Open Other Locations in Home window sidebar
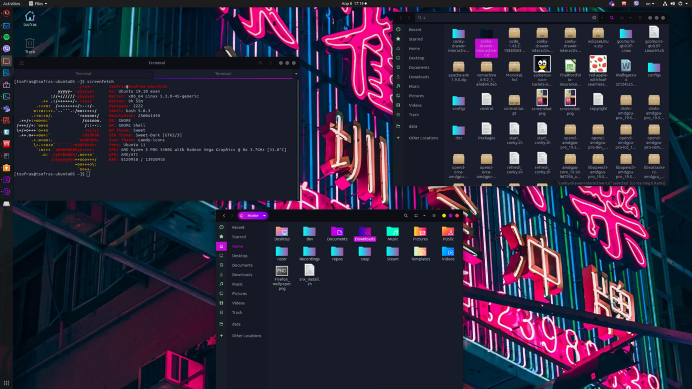 coord(246,336)
